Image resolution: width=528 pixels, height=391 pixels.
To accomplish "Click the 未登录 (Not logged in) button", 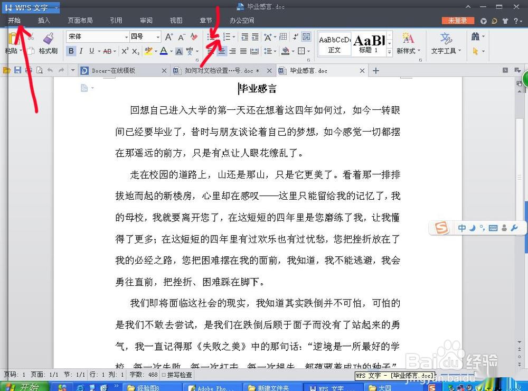I will (x=458, y=21).
